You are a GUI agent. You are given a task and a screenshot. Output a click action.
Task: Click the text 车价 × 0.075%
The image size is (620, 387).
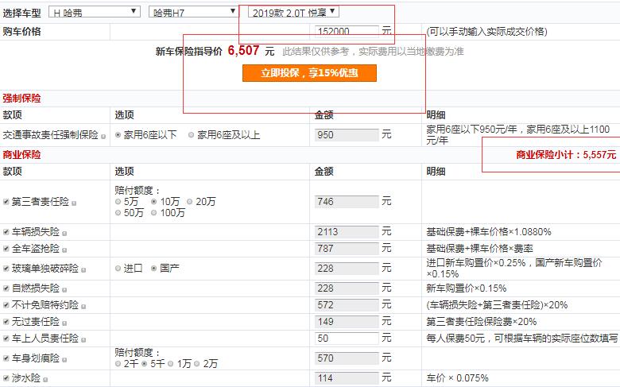click(458, 378)
